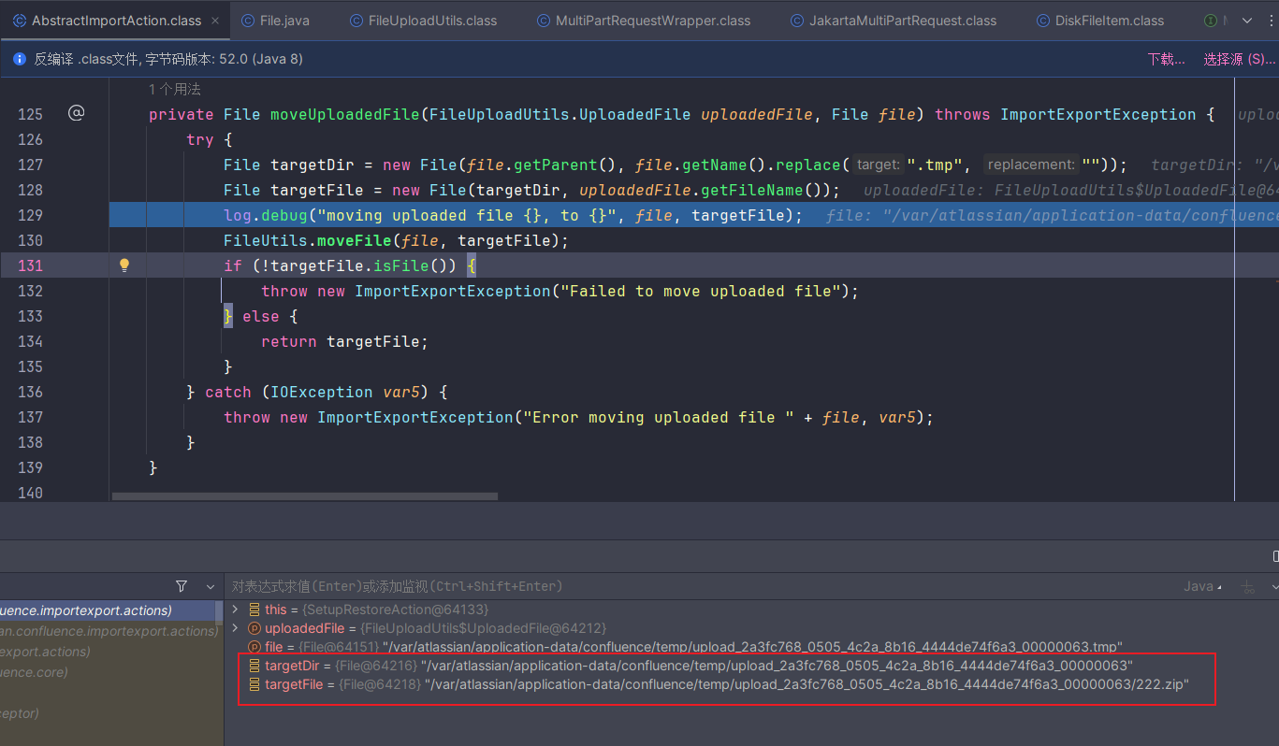Open the Java language selector dropdown
This screenshot has width=1279, height=746.
(x=1203, y=586)
